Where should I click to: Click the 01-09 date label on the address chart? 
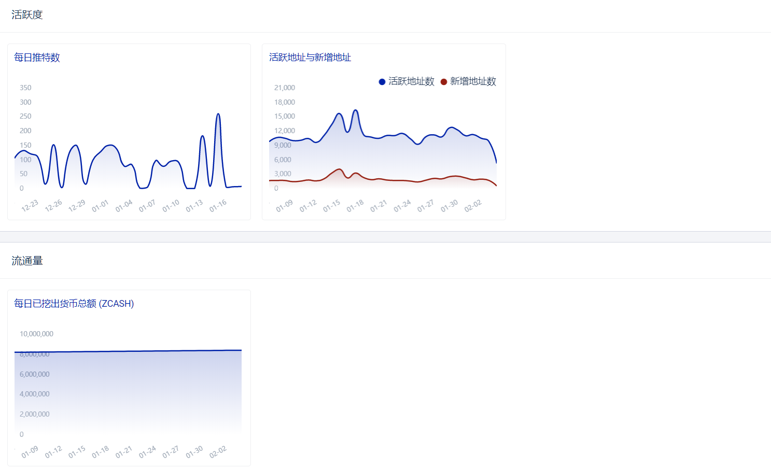tap(284, 206)
